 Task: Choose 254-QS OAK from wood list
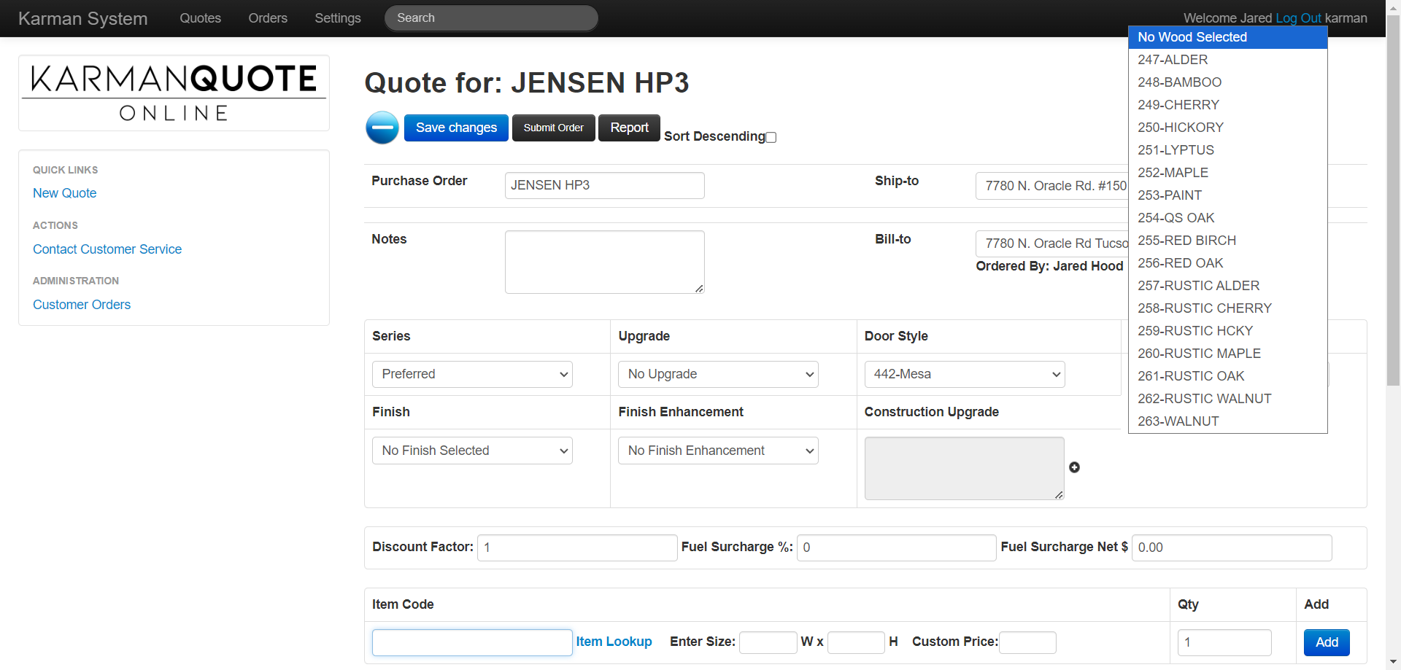(1228, 218)
